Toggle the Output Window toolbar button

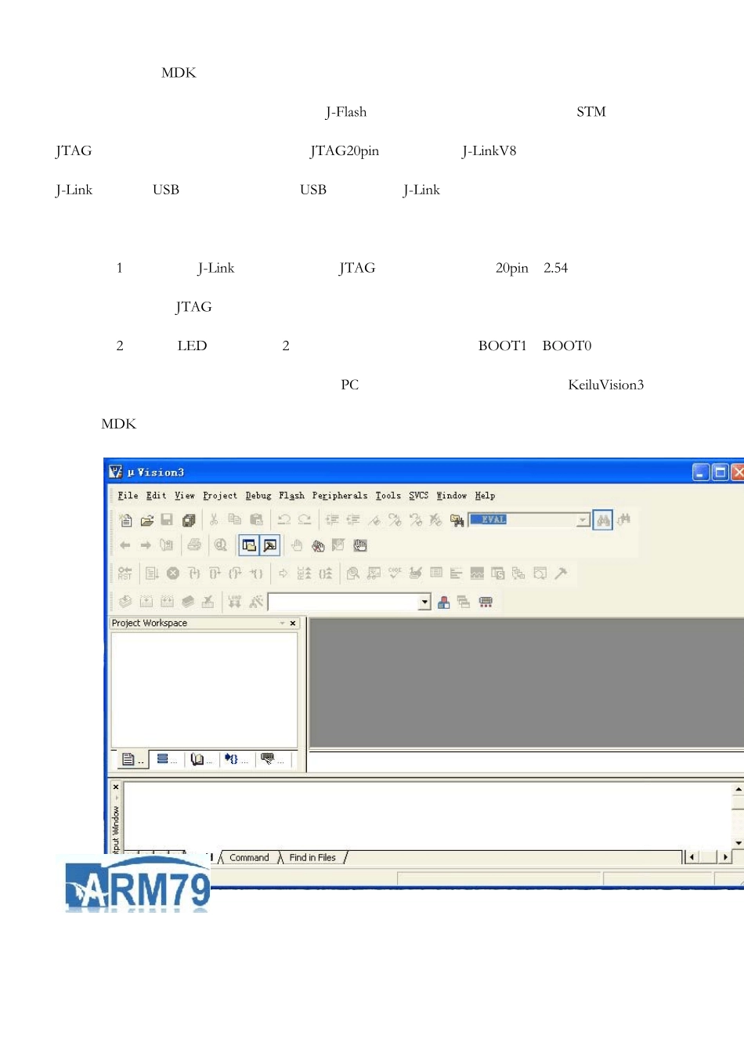point(269,545)
